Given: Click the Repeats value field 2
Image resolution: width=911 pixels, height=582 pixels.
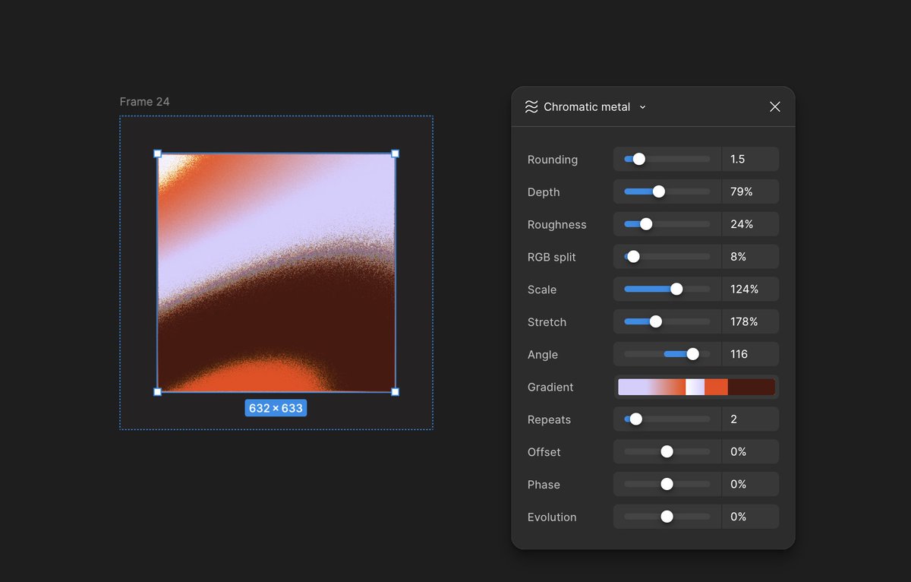Looking at the screenshot, I should point(750,419).
